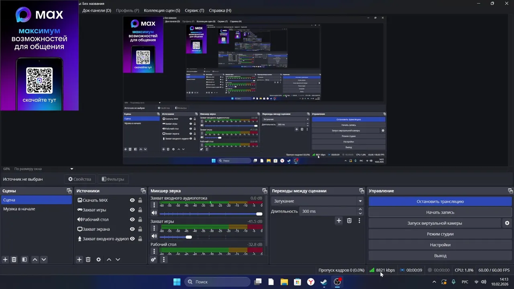Click Выход button

(x=440, y=256)
